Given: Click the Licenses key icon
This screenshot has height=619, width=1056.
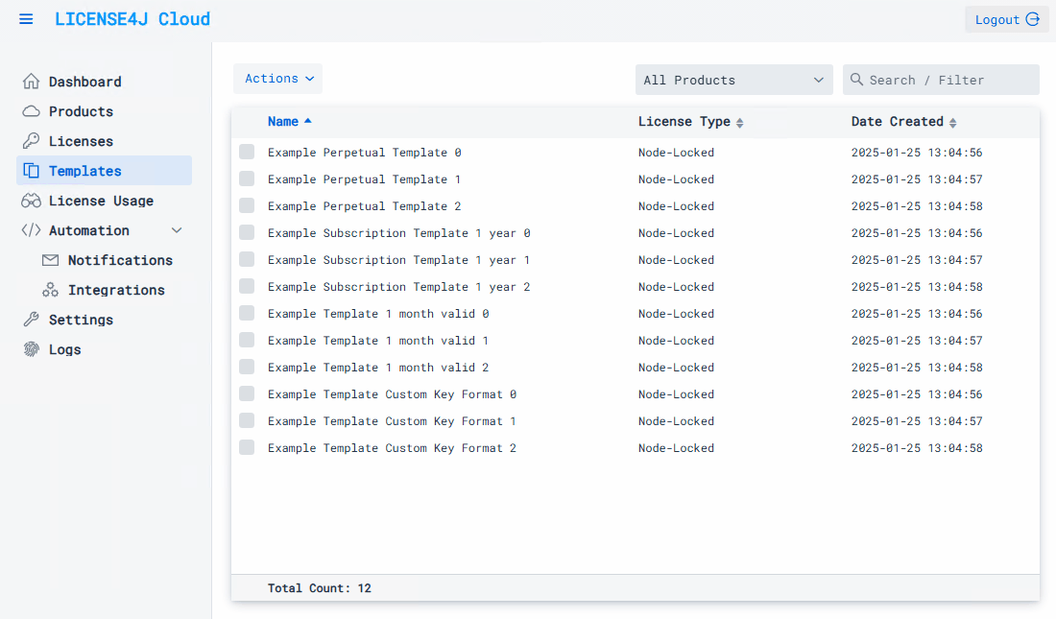Looking at the screenshot, I should click(x=32, y=141).
